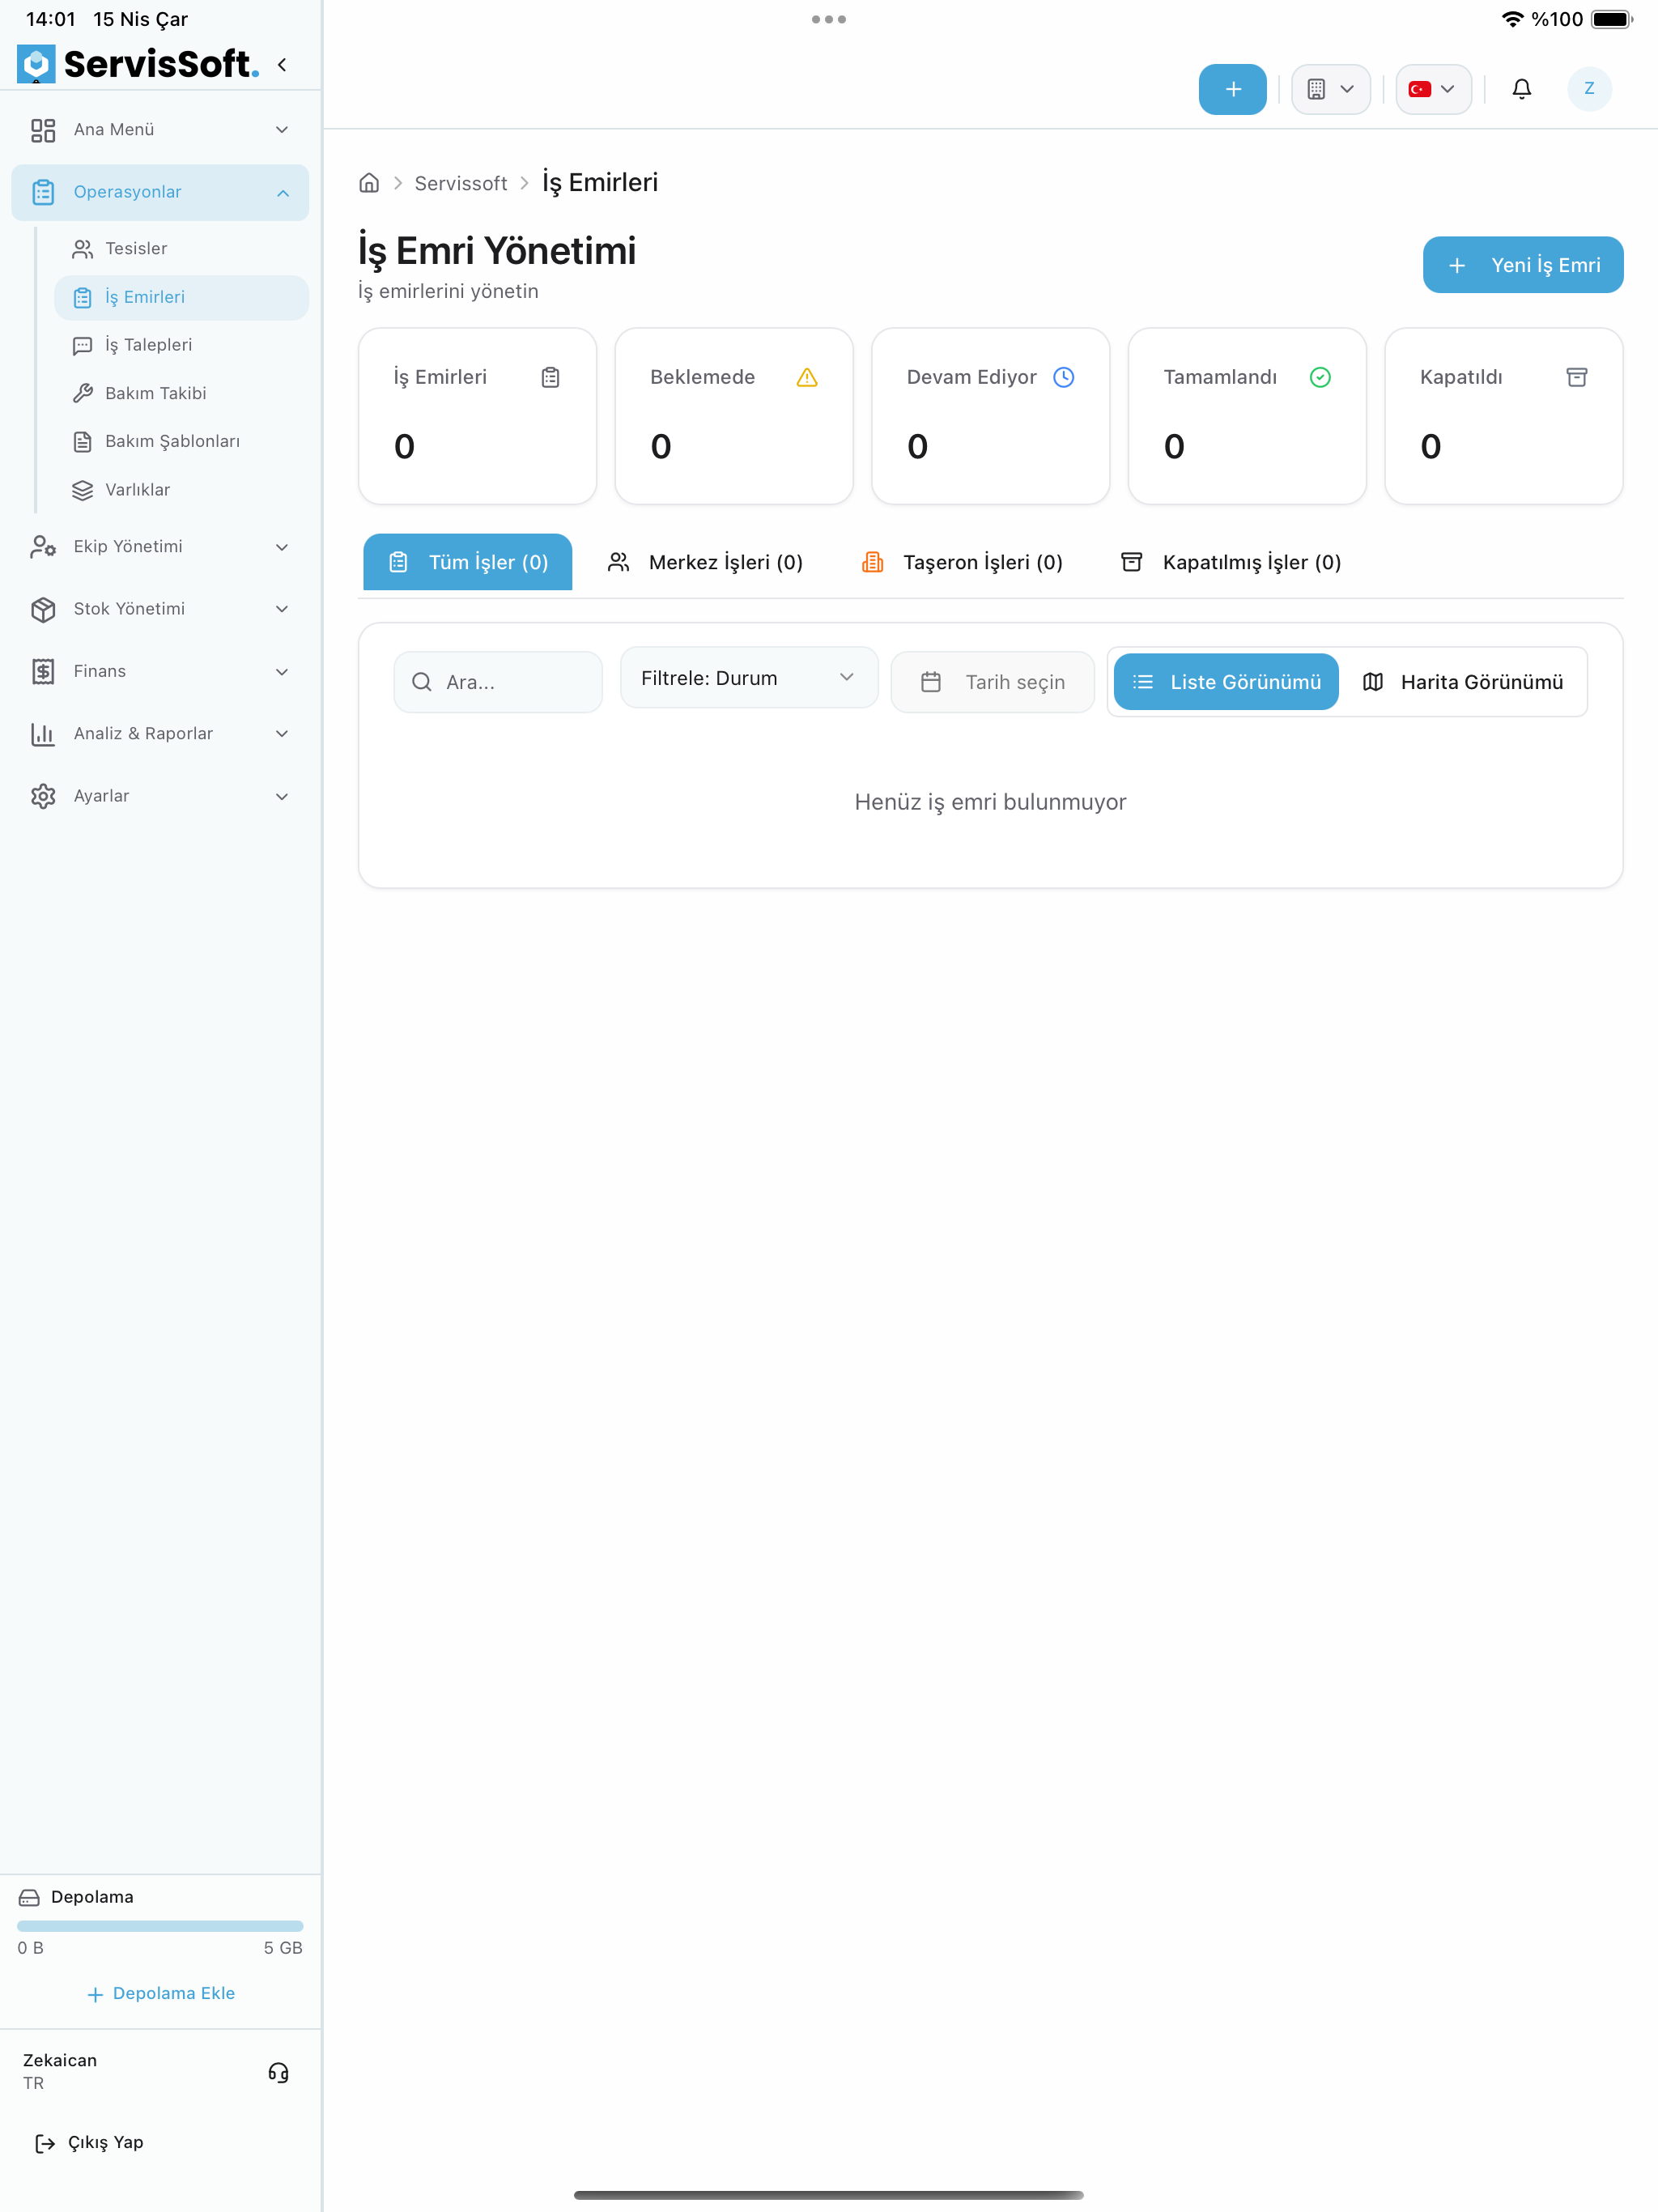
Task: Click the battery status icon
Action: [1611, 19]
